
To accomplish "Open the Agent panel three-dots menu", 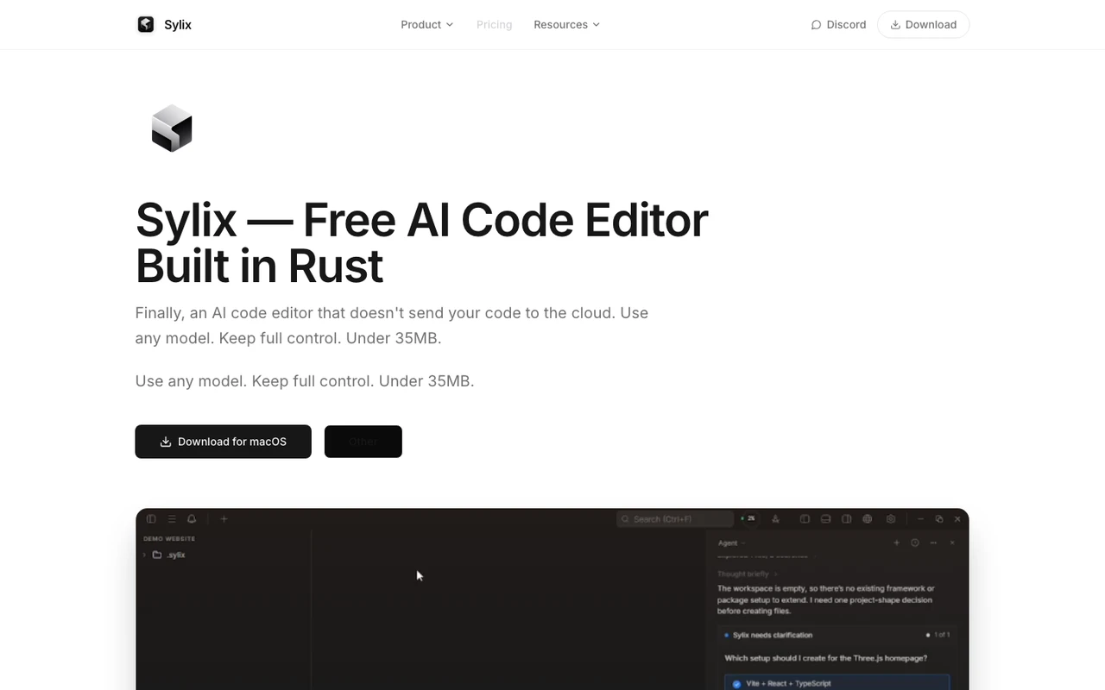I will [x=933, y=543].
